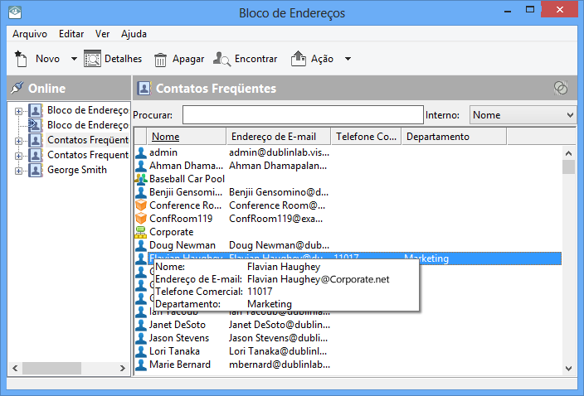Click the Apagar trash icon
Viewport: 584px width, 396px height.
(161, 60)
